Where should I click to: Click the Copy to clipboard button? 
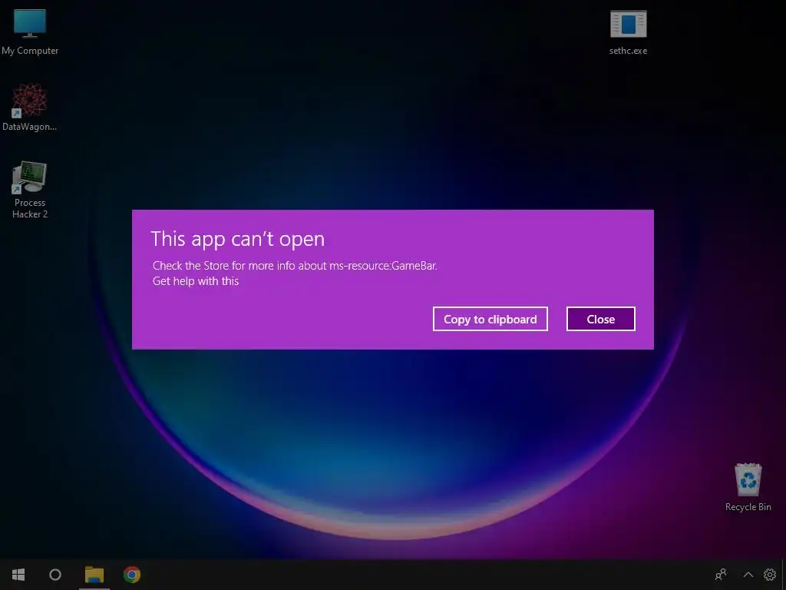(x=490, y=319)
